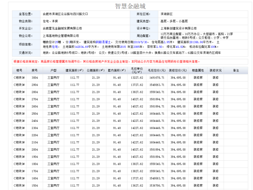This screenshot has height=190, width=253.
Task: Select the 公摊面积(㎡) column header
Action: click(96, 70)
